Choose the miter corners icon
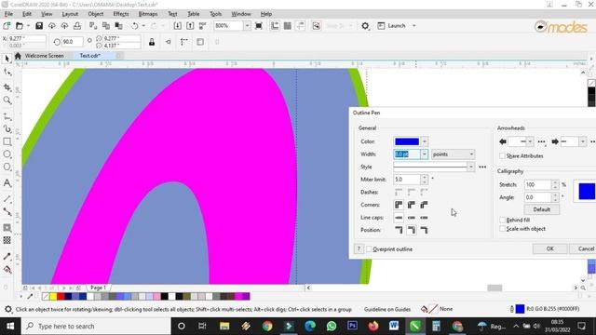The image size is (596, 335). (x=399, y=205)
